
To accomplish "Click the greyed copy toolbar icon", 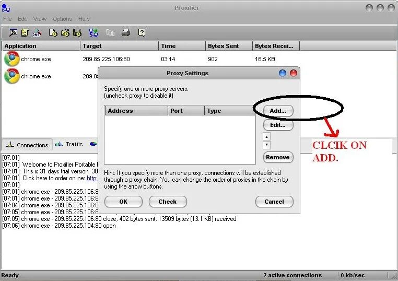I will (110, 32).
